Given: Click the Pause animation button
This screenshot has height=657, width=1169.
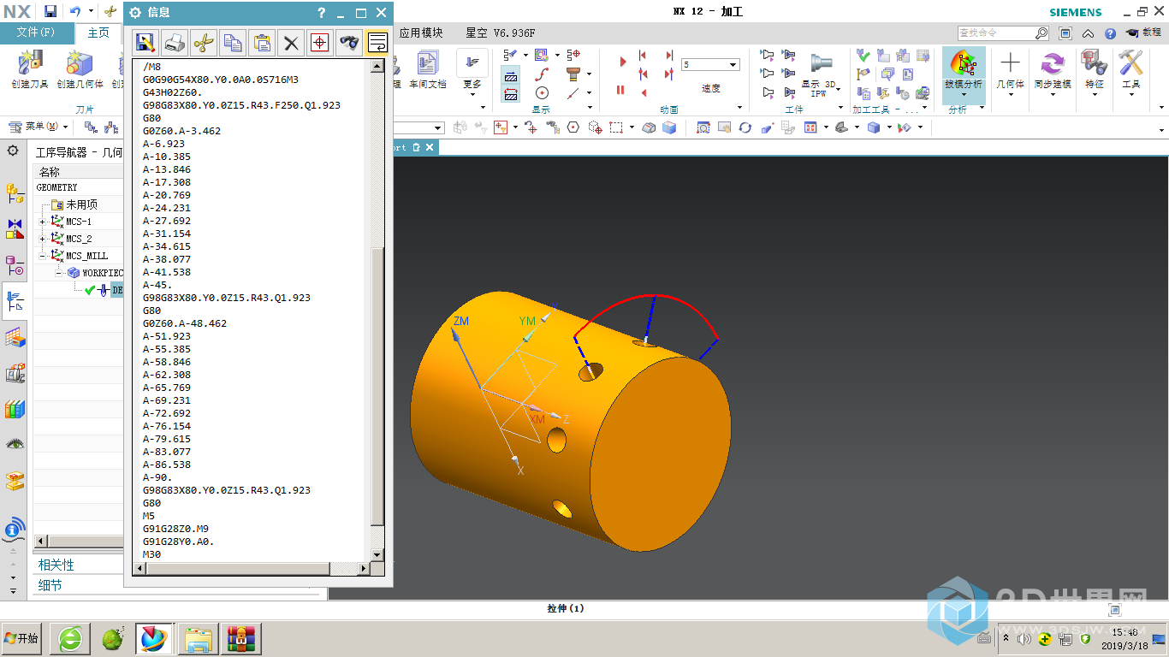Looking at the screenshot, I should click(x=621, y=90).
